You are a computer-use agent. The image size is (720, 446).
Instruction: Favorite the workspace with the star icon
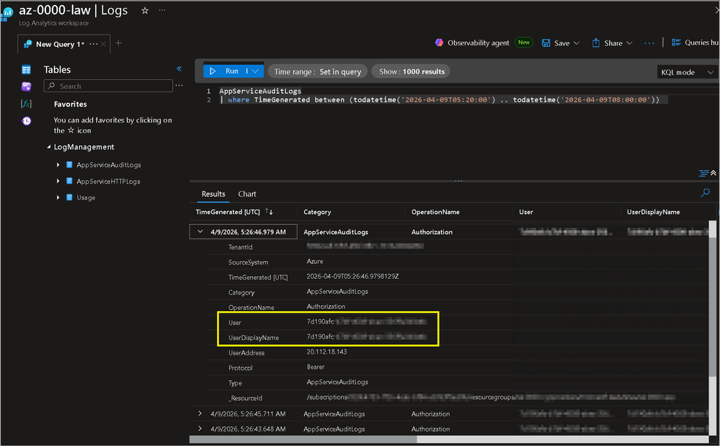click(145, 11)
